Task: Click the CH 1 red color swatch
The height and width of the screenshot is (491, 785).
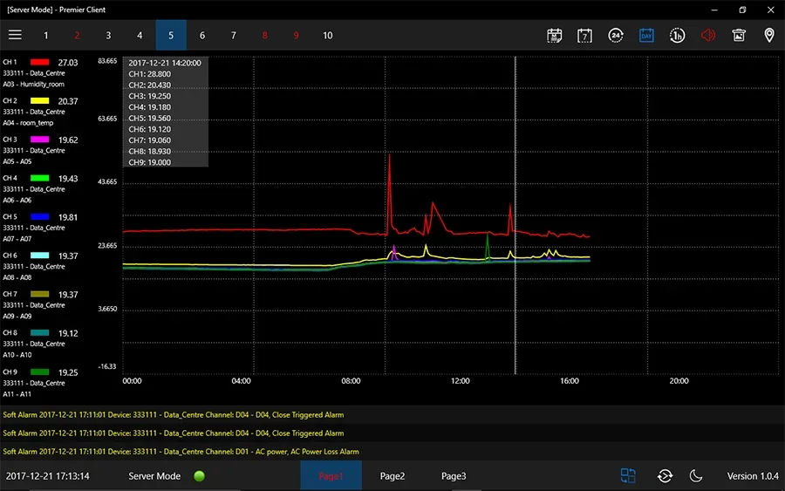Action: pyautogui.click(x=39, y=63)
